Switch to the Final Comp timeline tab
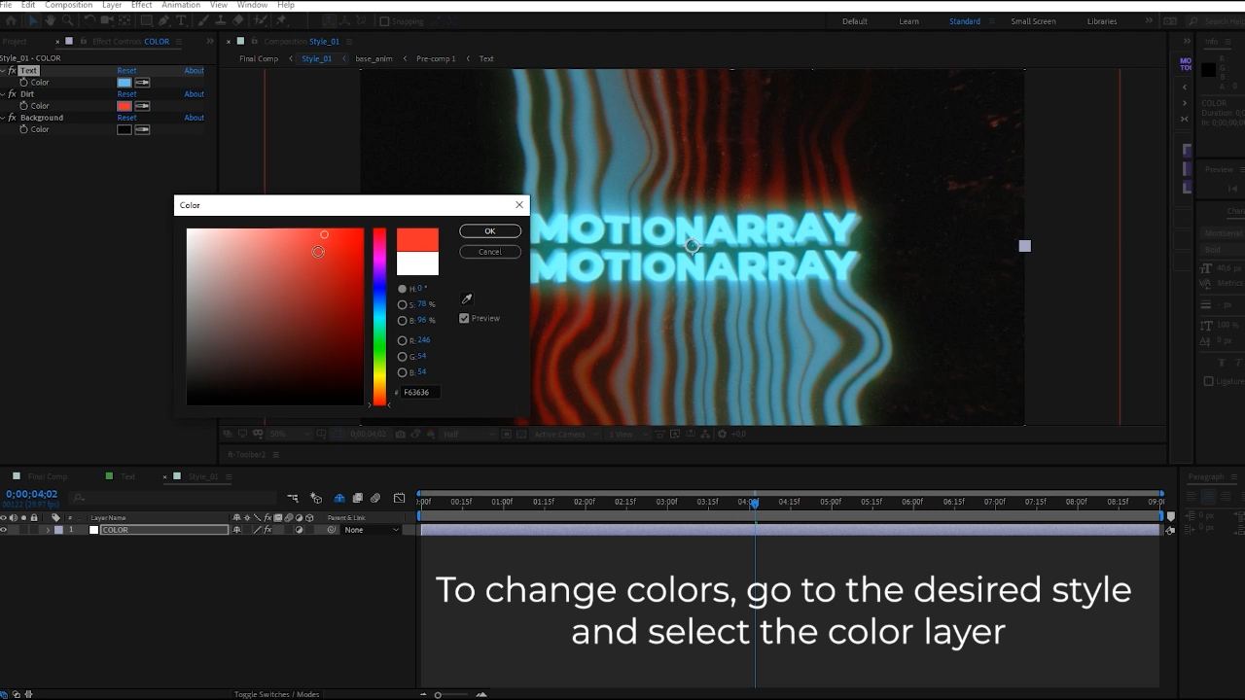This screenshot has width=1245, height=700. (47, 476)
